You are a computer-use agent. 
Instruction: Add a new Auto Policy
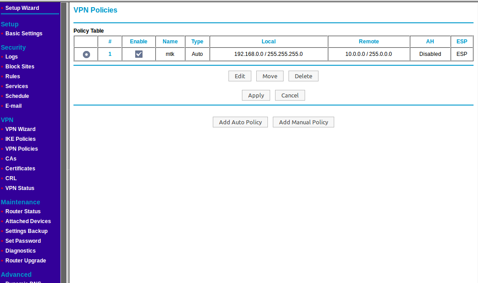(240, 122)
